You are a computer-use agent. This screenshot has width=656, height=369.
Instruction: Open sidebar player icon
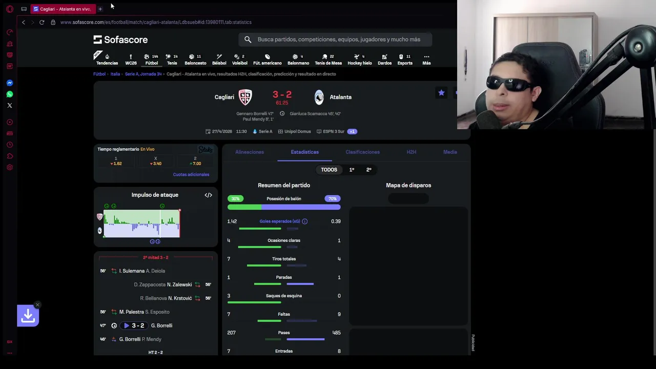point(9,122)
